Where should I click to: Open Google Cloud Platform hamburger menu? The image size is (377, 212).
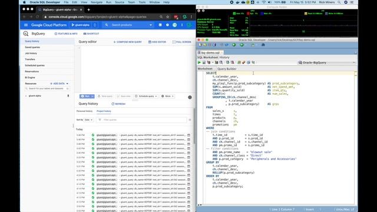tap(26, 25)
